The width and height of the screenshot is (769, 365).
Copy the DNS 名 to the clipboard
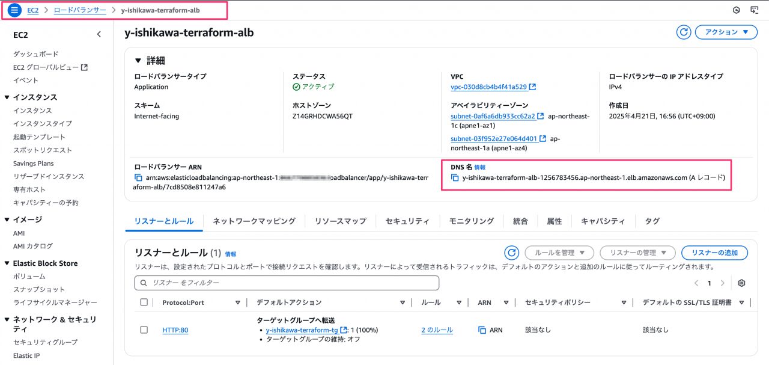[x=455, y=178]
